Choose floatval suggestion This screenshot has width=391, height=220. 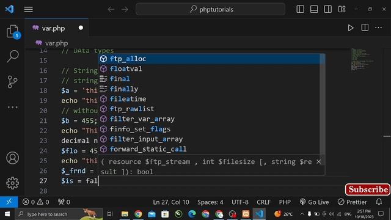click(209, 68)
